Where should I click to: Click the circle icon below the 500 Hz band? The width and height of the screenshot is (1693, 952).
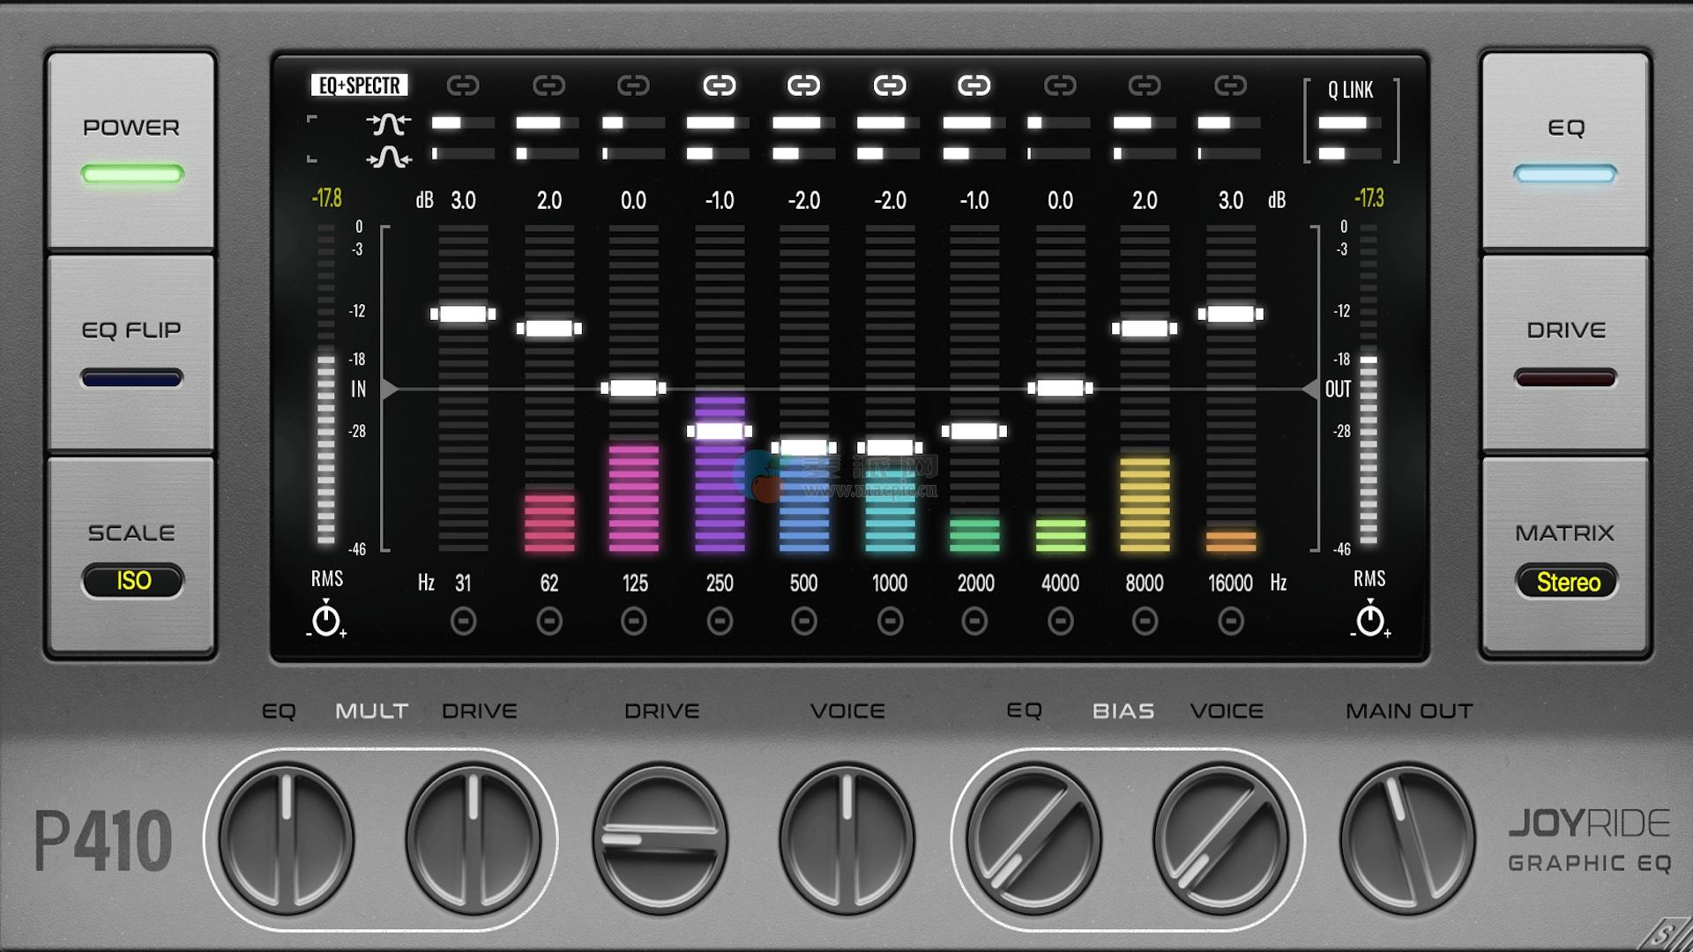(x=803, y=621)
